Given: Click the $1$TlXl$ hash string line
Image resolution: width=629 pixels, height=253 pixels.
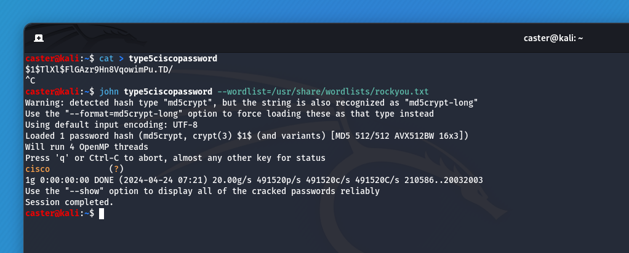Looking at the screenshot, I should pos(99,69).
